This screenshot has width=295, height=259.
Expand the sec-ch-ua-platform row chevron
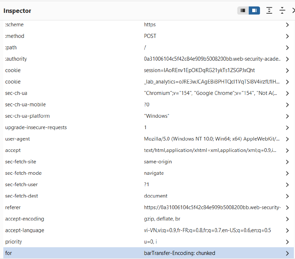287,116
